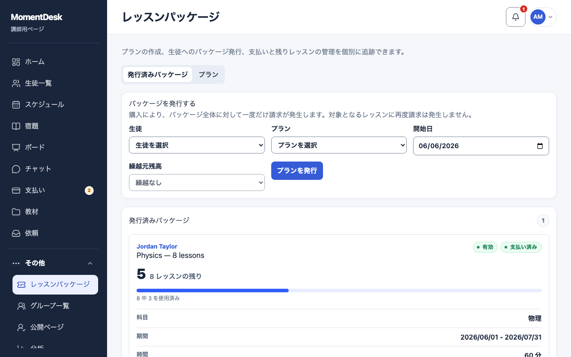
Task: Expand the account menu chevron
Action: tap(550, 17)
